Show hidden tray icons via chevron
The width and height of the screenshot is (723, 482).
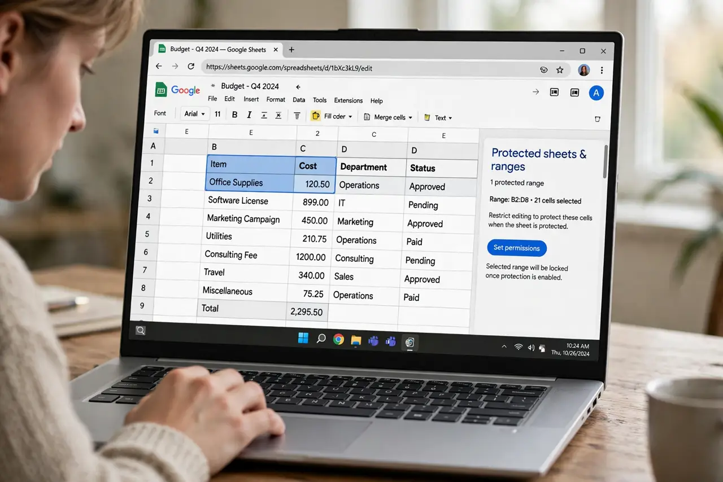[x=504, y=346]
